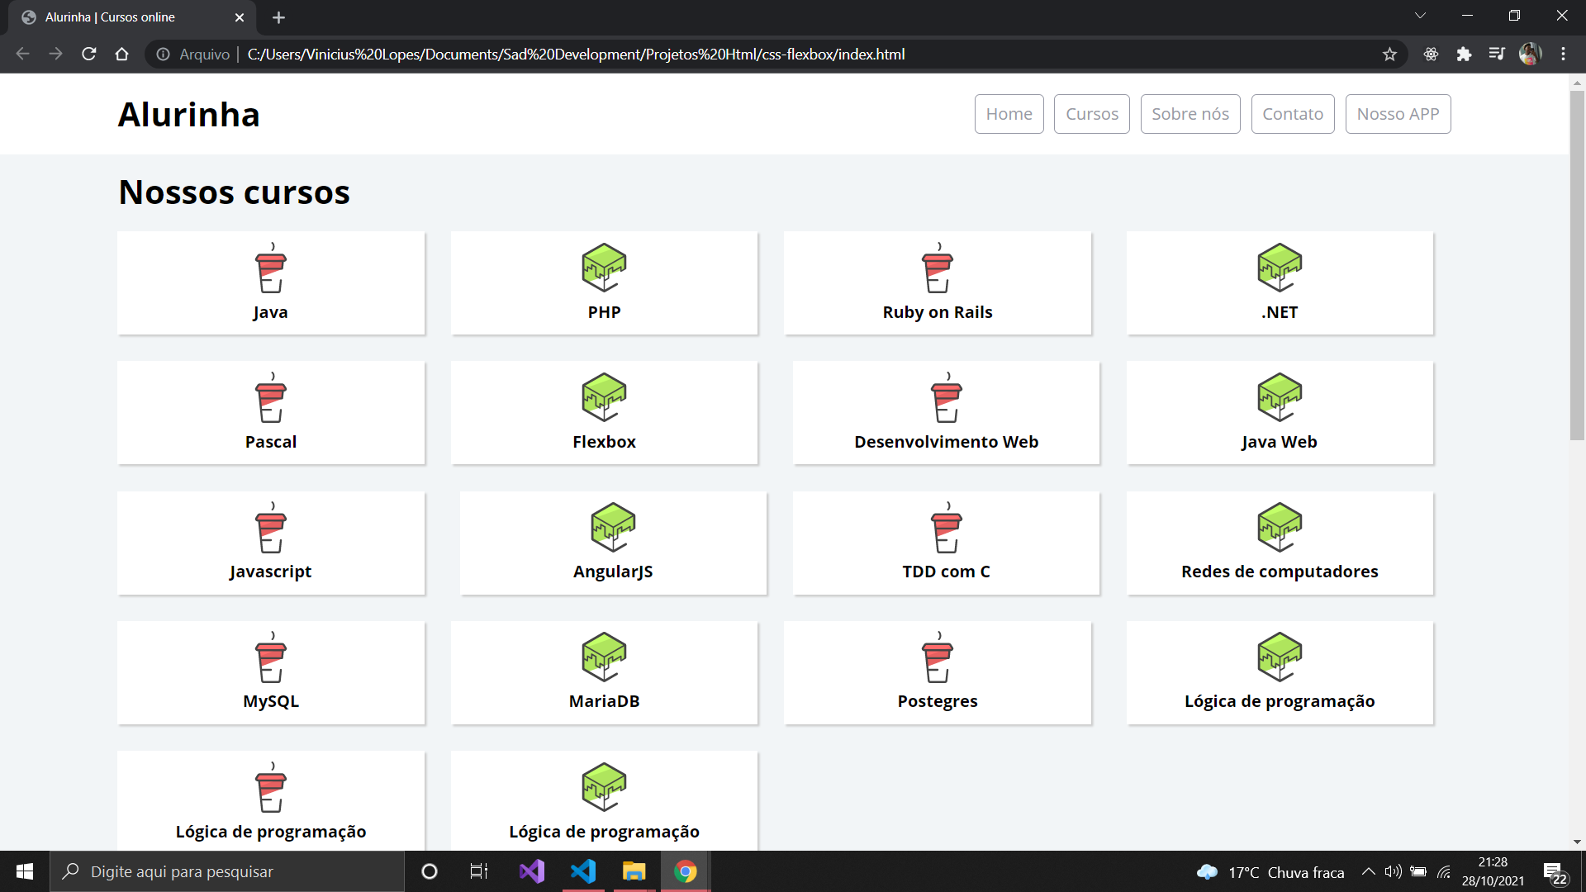The width and height of the screenshot is (1586, 892).
Task: Click the taskbar search input field
Action: click(x=227, y=871)
